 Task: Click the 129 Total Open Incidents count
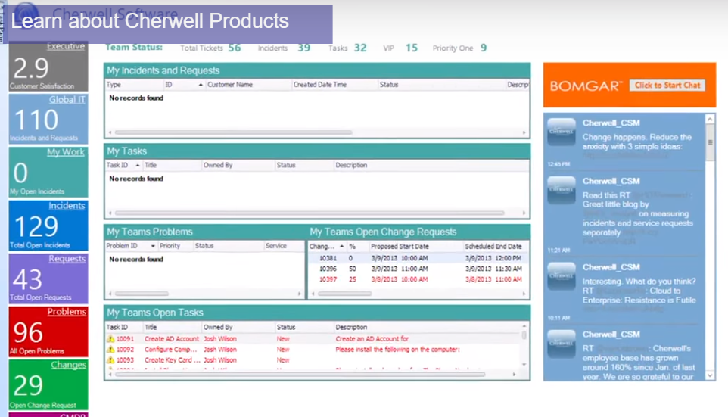click(x=36, y=226)
